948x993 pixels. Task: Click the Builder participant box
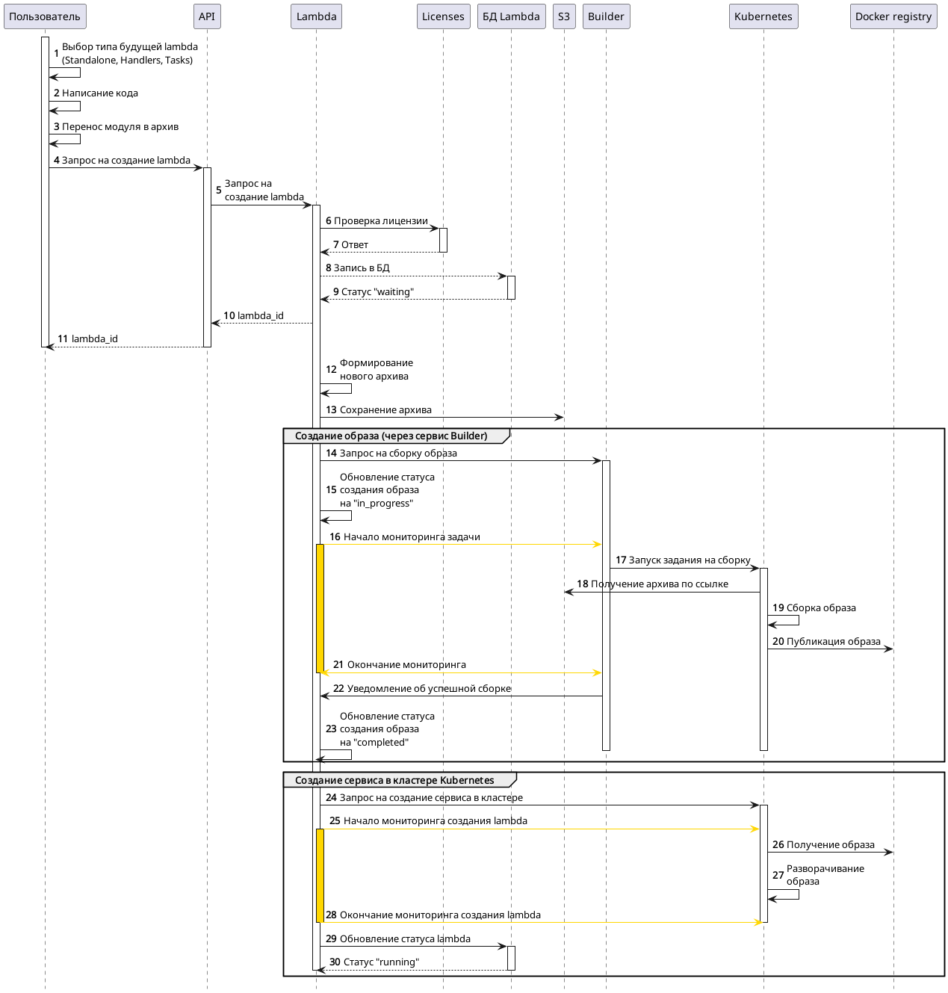(x=606, y=16)
